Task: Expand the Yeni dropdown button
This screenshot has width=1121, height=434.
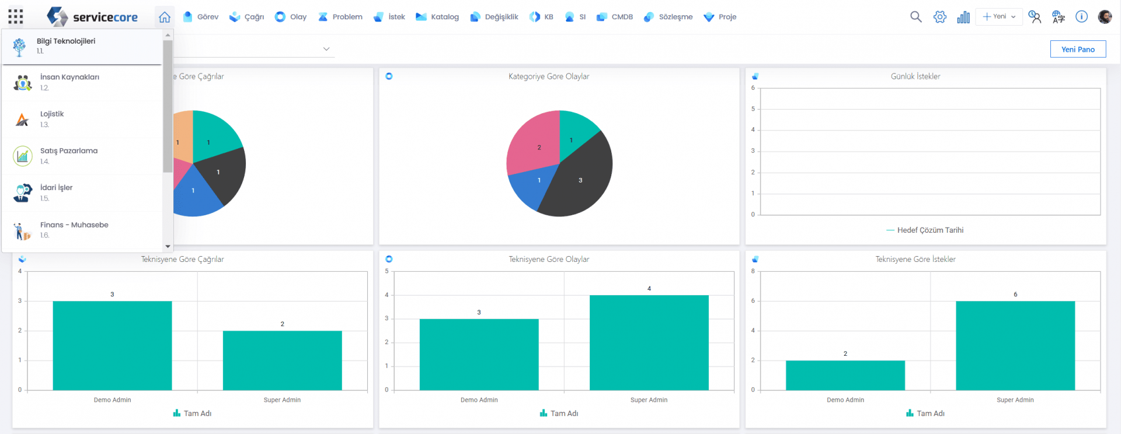Action: point(999,17)
